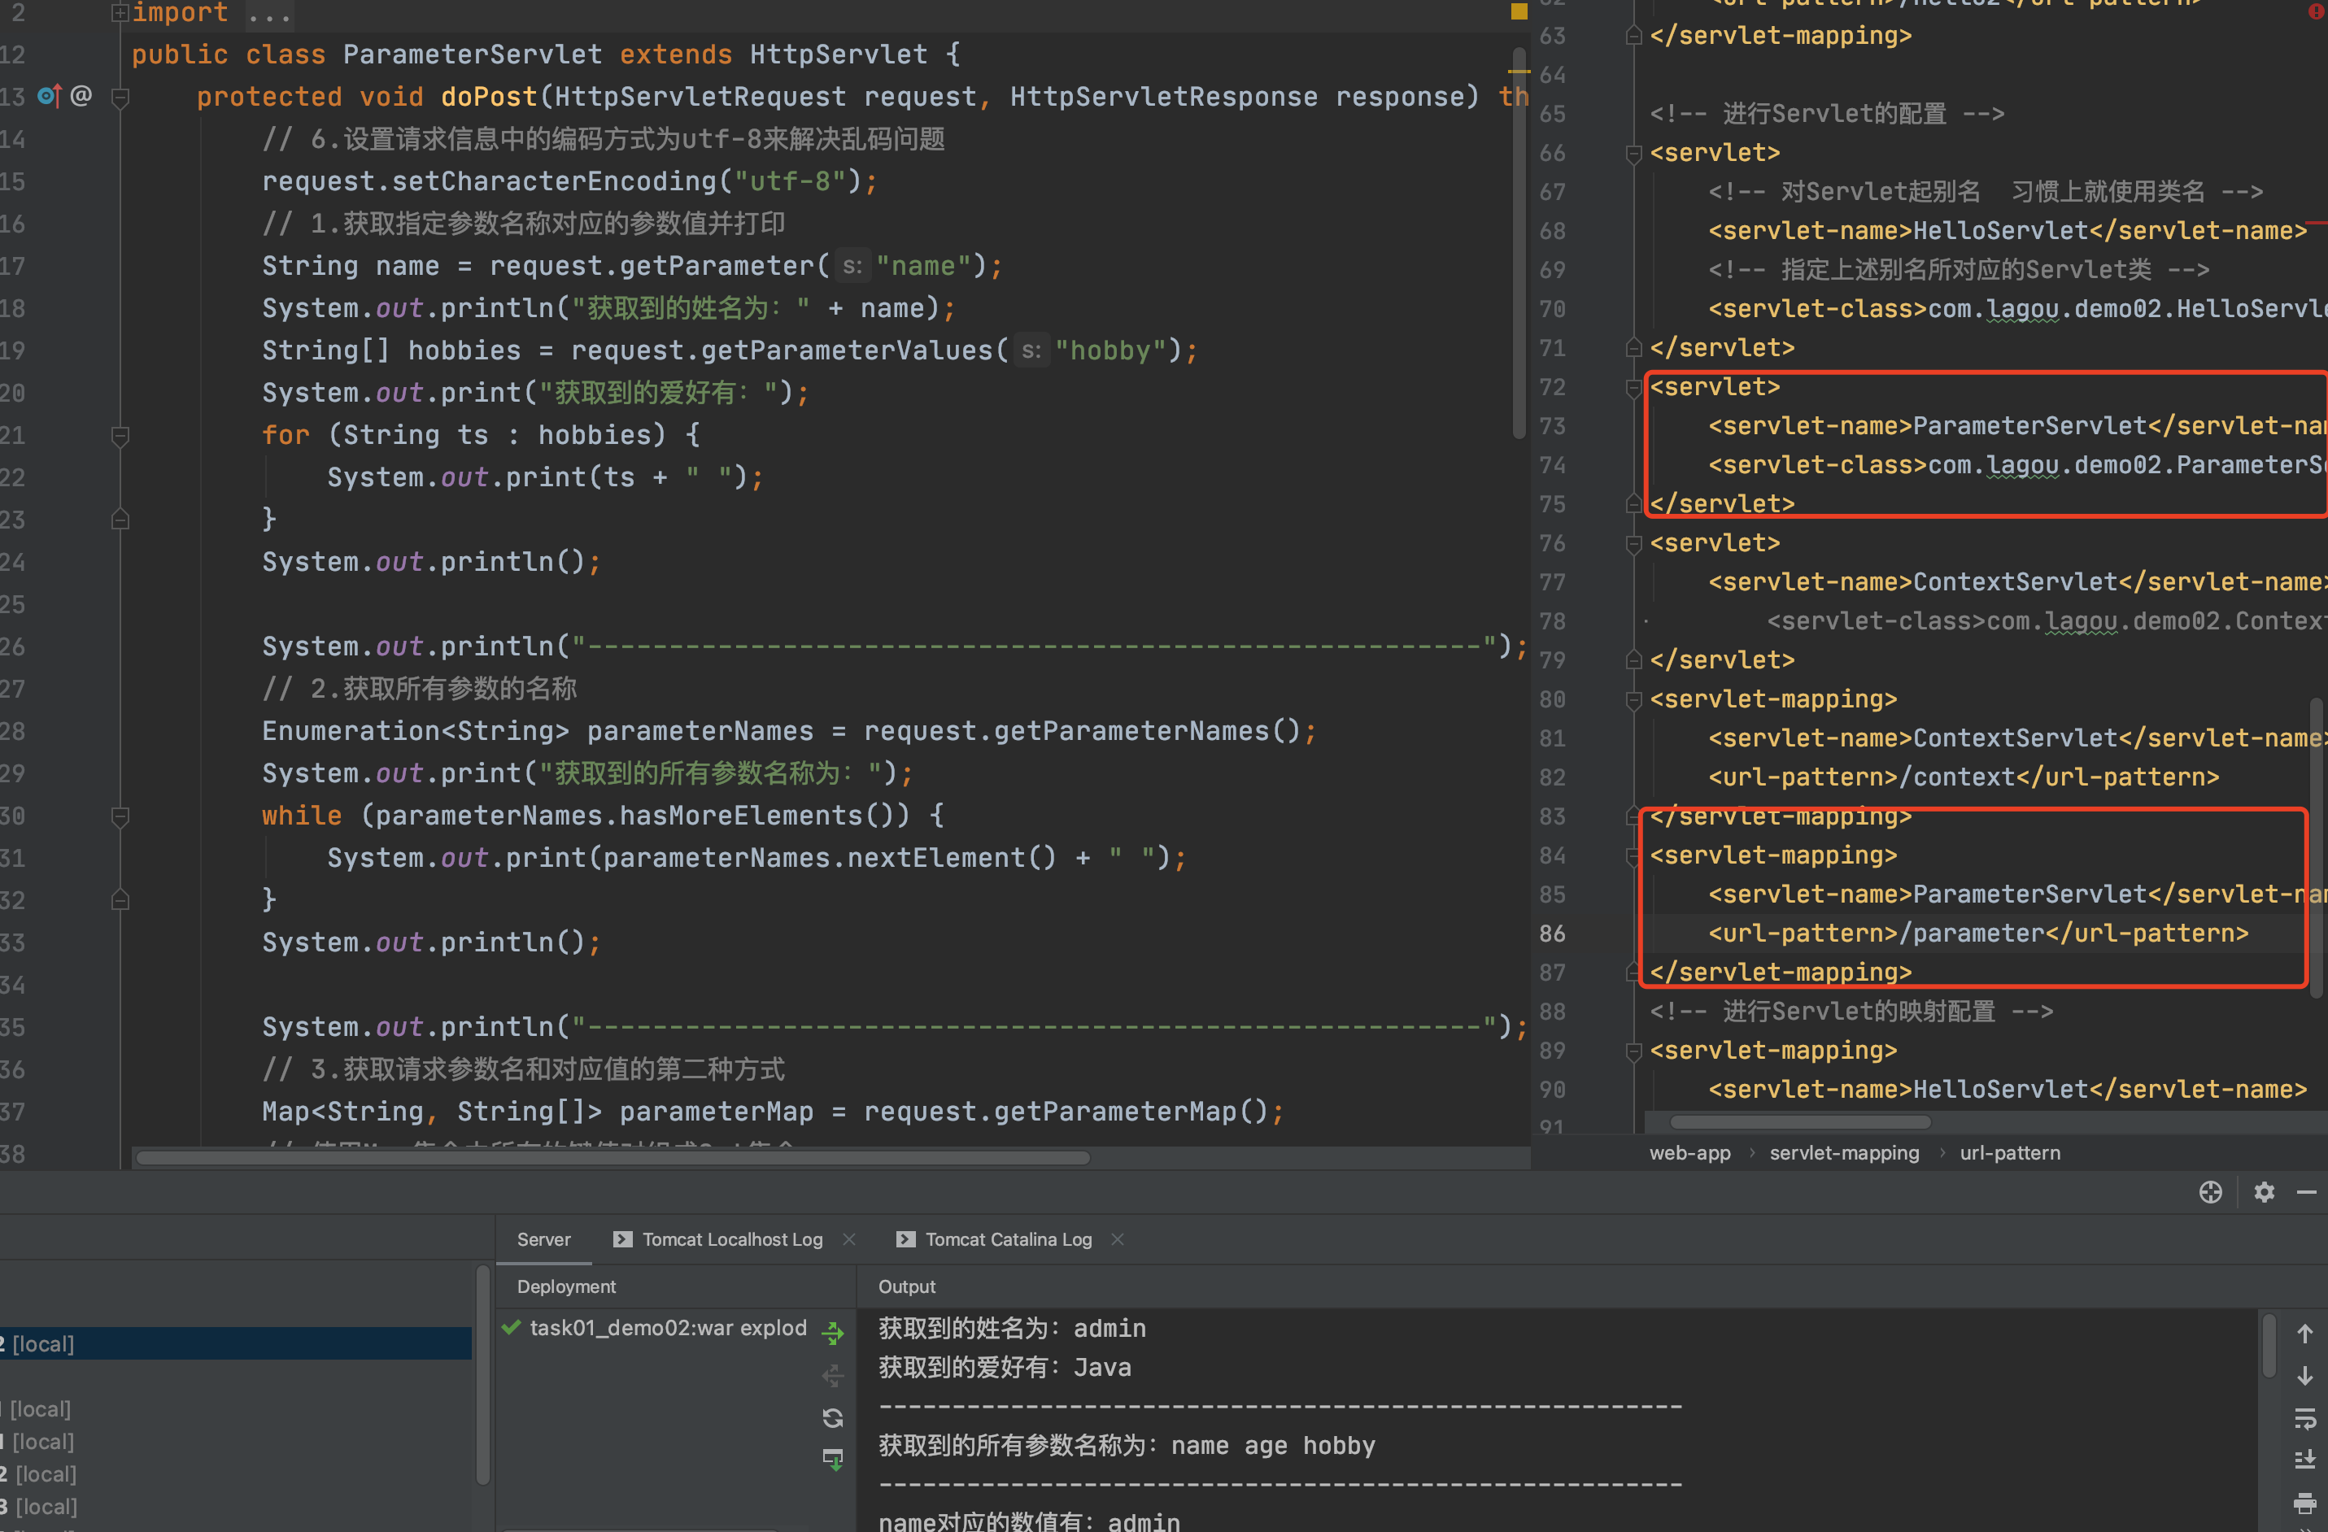Click the update artifact icon below refresh
Viewport: 2328px width, 1532px height.
[832, 1460]
